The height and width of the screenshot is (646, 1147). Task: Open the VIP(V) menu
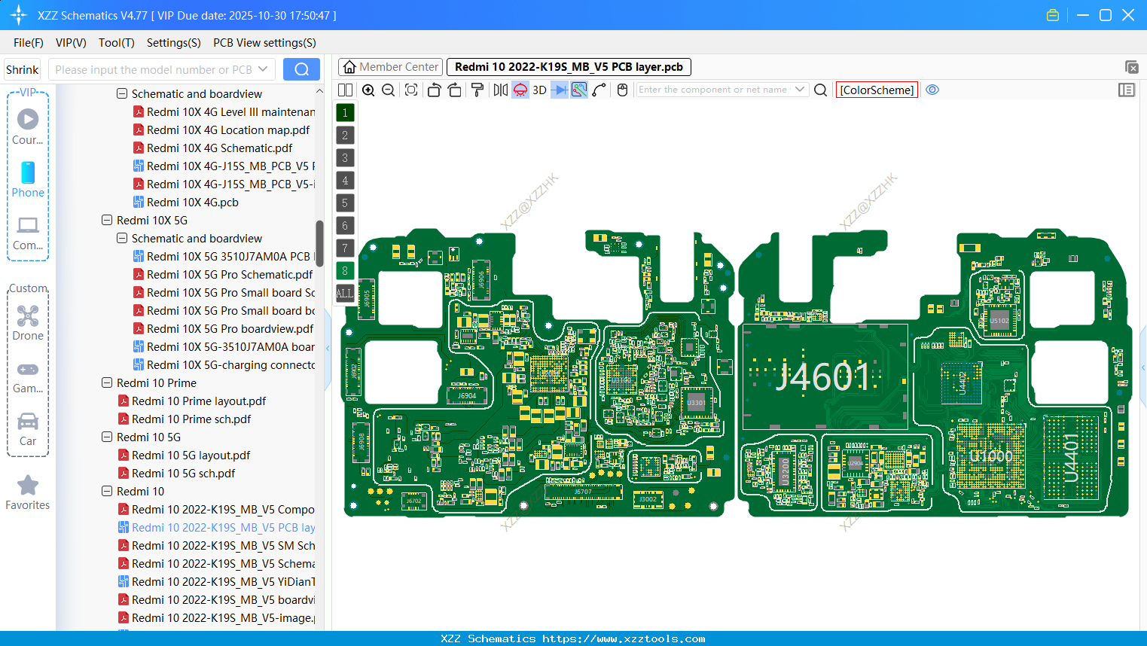(71, 43)
